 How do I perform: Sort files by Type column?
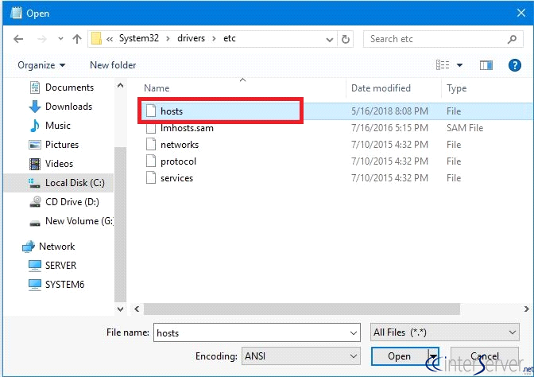pos(456,88)
